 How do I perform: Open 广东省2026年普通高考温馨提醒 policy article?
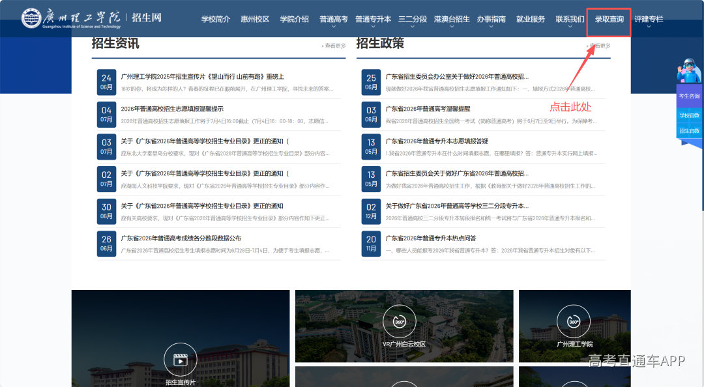pos(428,109)
